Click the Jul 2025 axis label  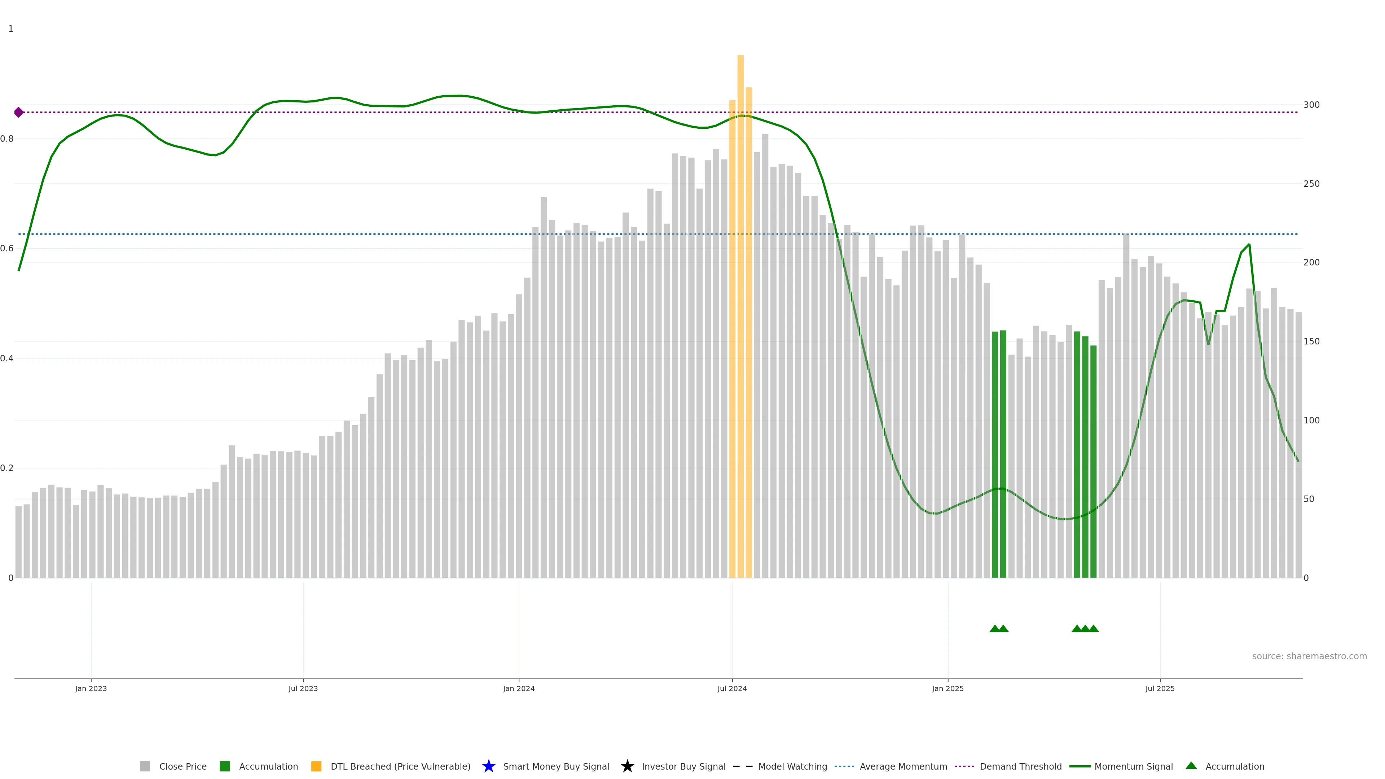click(1160, 688)
